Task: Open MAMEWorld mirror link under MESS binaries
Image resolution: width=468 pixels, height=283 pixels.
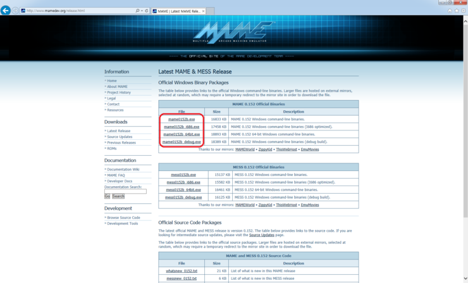Action: [x=245, y=205]
